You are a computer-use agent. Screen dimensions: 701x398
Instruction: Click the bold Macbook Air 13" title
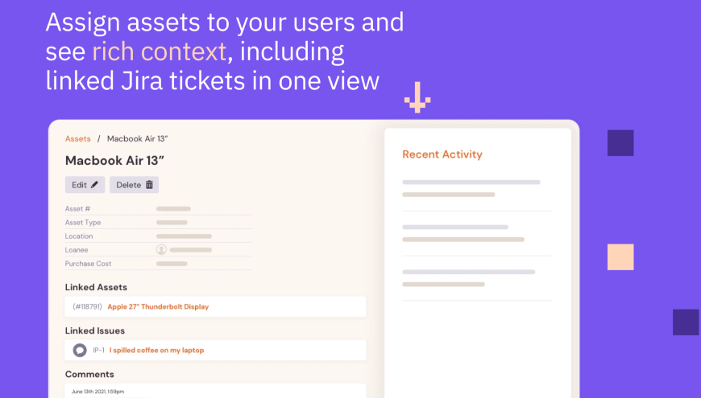pyautogui.click(x=115, y=161)
